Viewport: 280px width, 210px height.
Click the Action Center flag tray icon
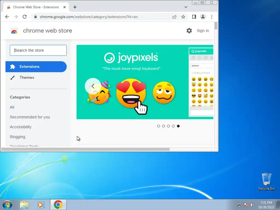click(246, 205)
